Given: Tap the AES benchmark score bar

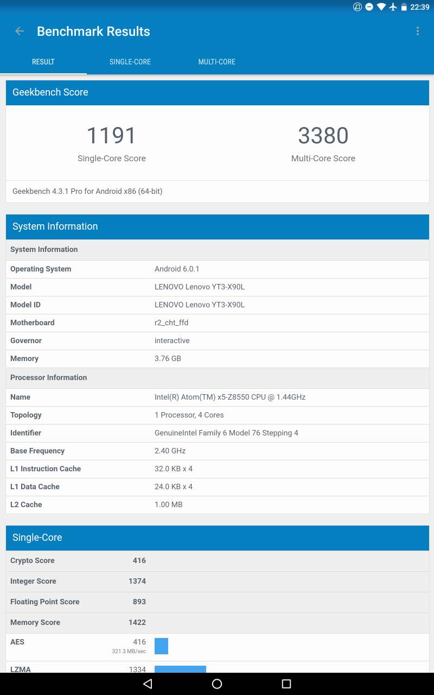Looking at the screenshot, I should pos(161,646).
